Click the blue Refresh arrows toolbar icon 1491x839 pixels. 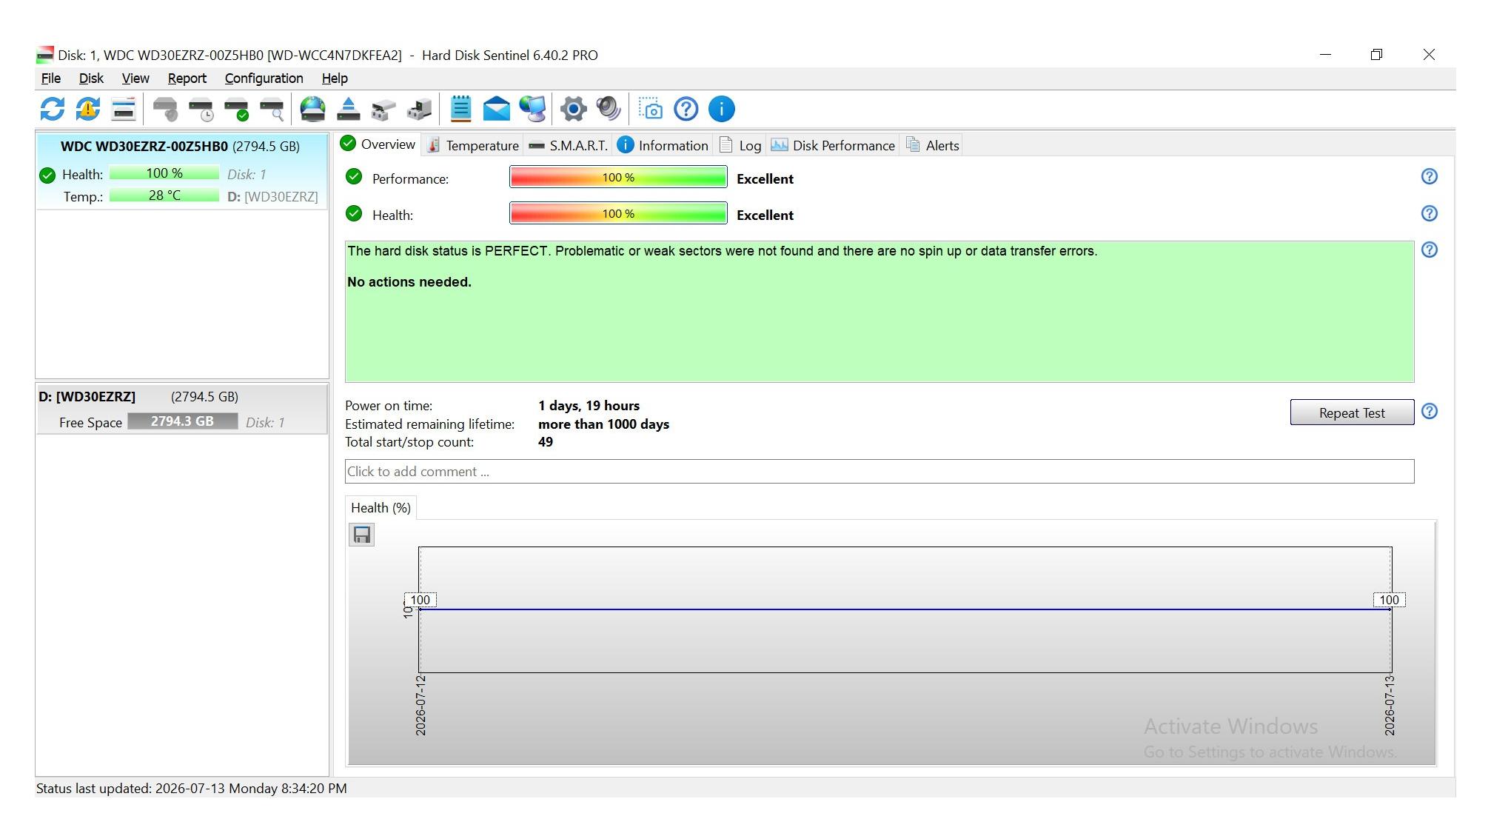click(52, 109)
